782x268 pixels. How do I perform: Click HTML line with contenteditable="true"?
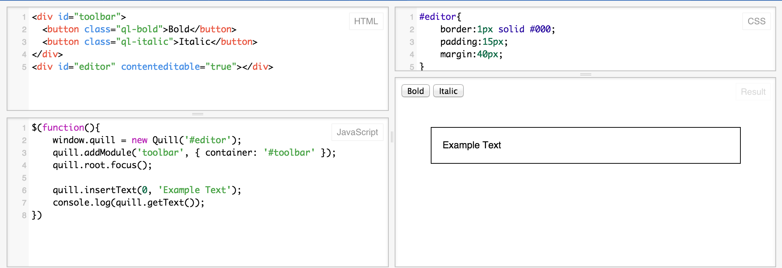152,67
